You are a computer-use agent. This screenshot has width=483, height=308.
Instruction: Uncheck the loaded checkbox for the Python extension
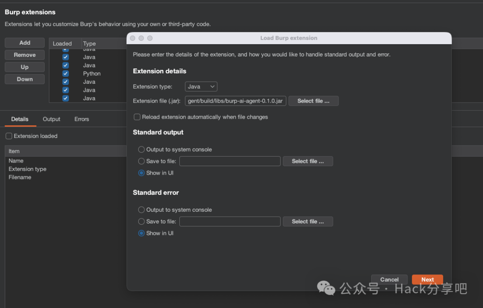coord(65,73)
